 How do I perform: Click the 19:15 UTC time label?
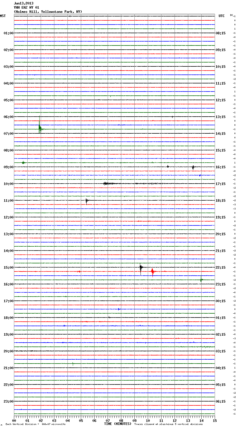(x=221, y=217)
